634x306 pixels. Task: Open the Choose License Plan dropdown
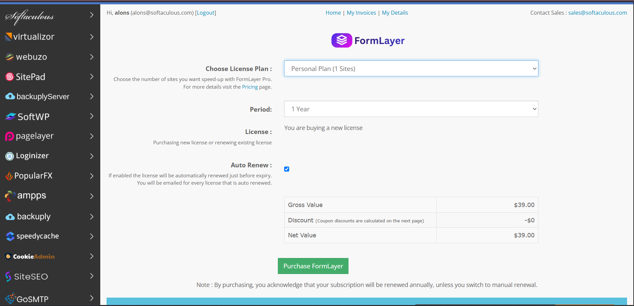(x=411, y=68)
